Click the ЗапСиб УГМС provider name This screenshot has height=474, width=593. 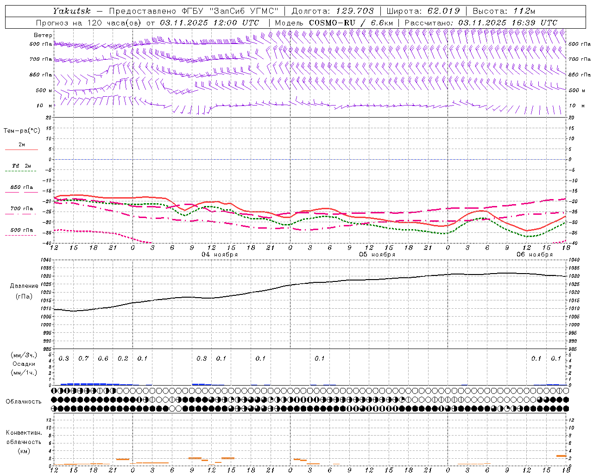point(244,11)
